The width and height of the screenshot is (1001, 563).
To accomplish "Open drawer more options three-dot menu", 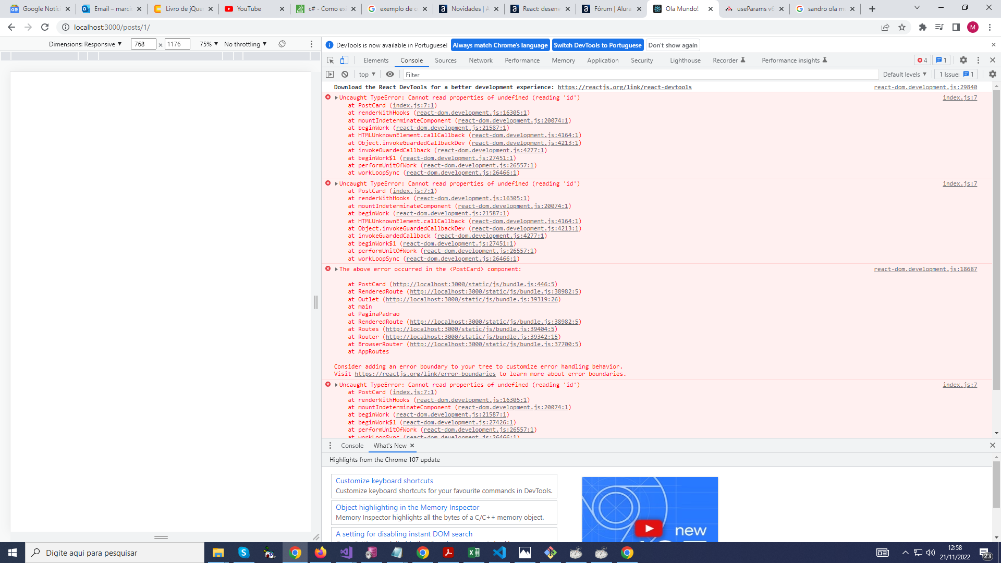I will click(330, 446).
